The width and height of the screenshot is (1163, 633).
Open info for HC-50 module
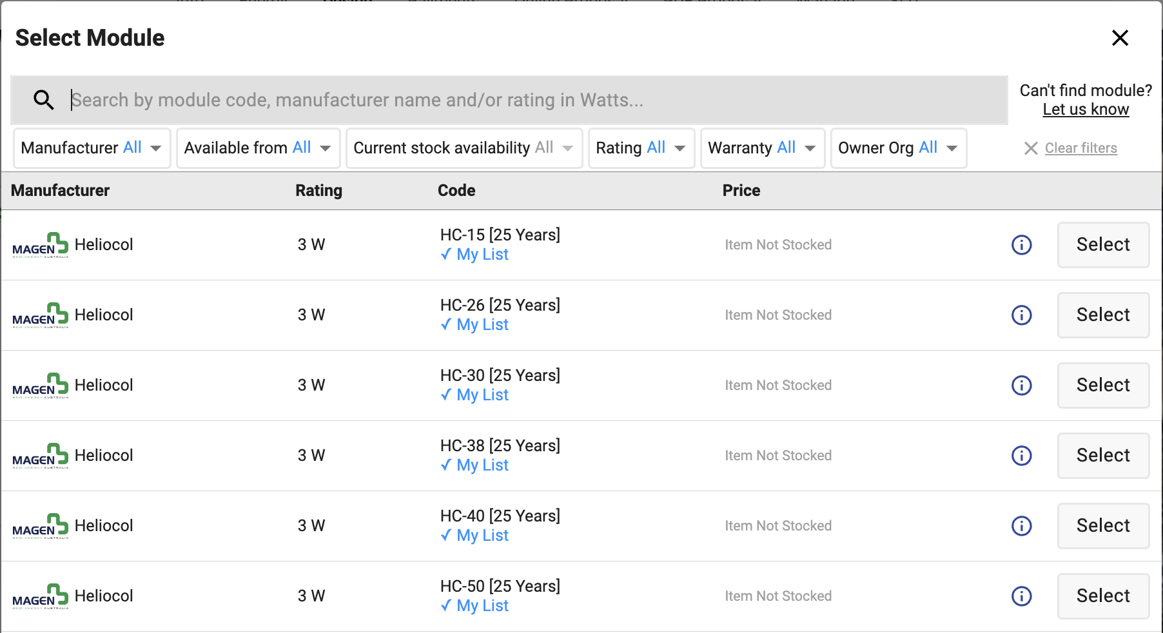1022,596
